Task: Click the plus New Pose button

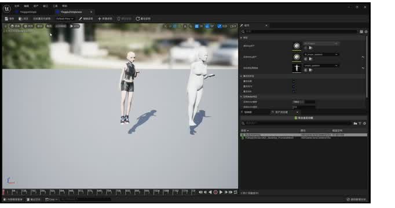Action: coord(105,18)
